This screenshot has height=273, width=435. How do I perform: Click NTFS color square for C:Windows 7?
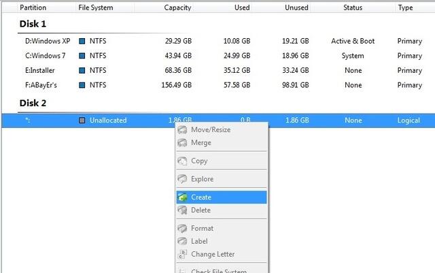click(x=82, y=56)
